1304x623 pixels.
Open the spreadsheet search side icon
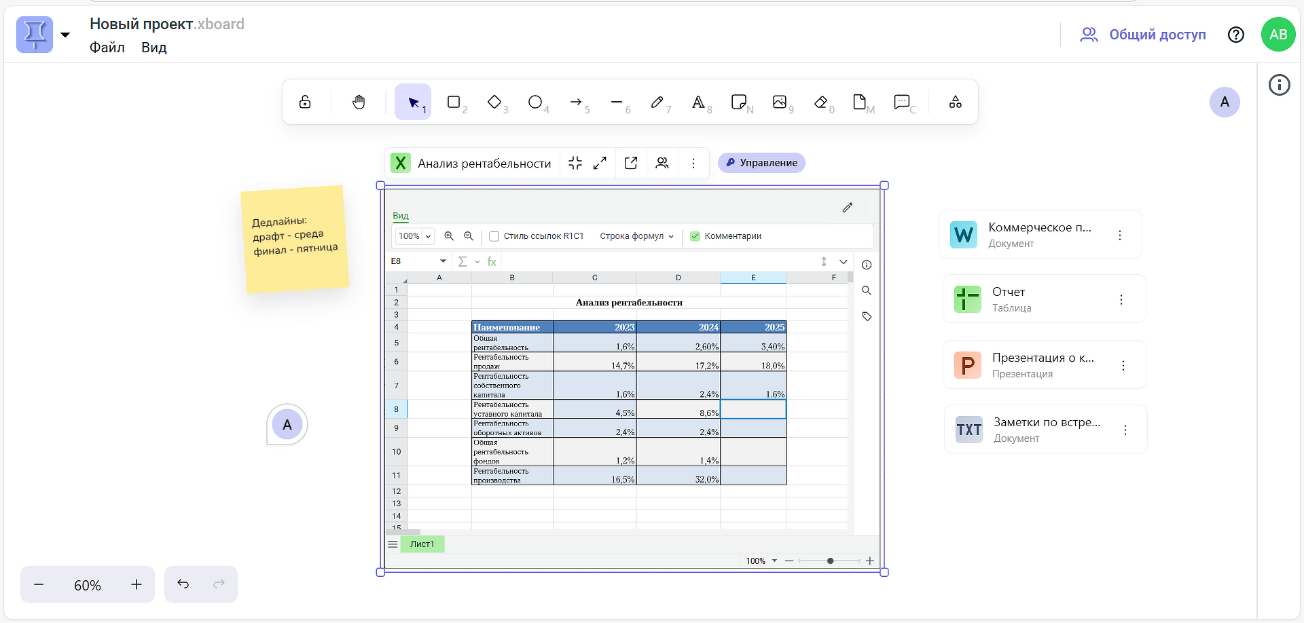pos(867,290)
